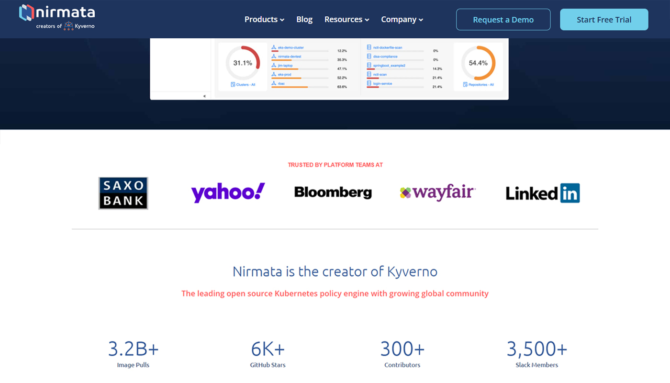Click the icon beside Clusters - All
This screenshot has height=383, width=670.
233,85
